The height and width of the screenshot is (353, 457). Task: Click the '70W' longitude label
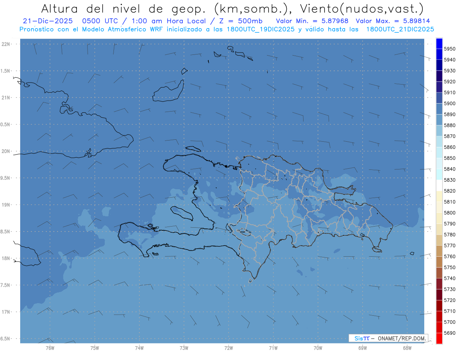(x=318, y=348)
